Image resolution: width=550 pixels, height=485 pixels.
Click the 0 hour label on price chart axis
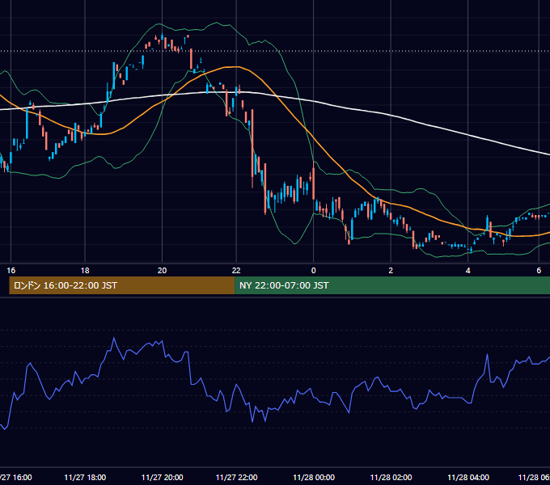314,271
